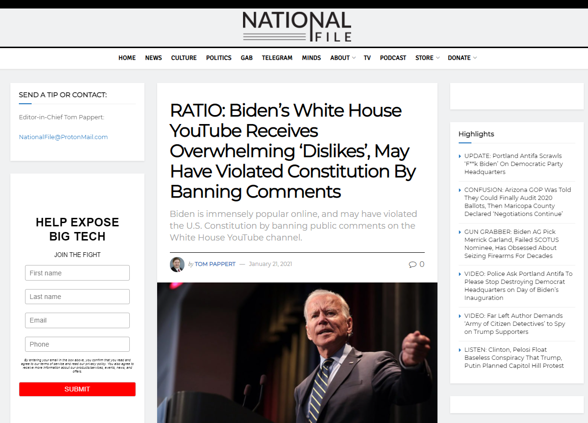
Task: Open the POLITICS section
Action: tap(219, 58)
